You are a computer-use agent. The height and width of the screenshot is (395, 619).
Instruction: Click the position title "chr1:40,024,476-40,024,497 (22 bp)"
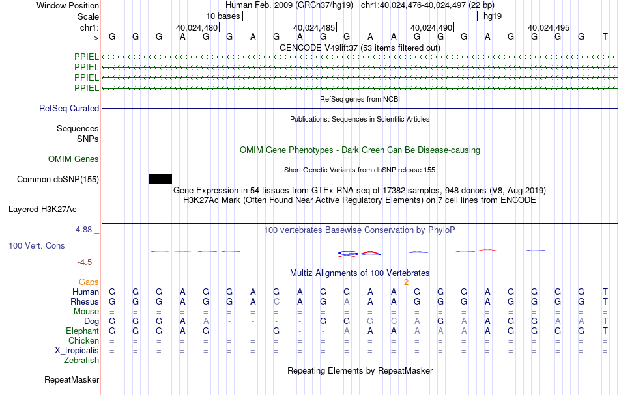click(x=427, y=5)
